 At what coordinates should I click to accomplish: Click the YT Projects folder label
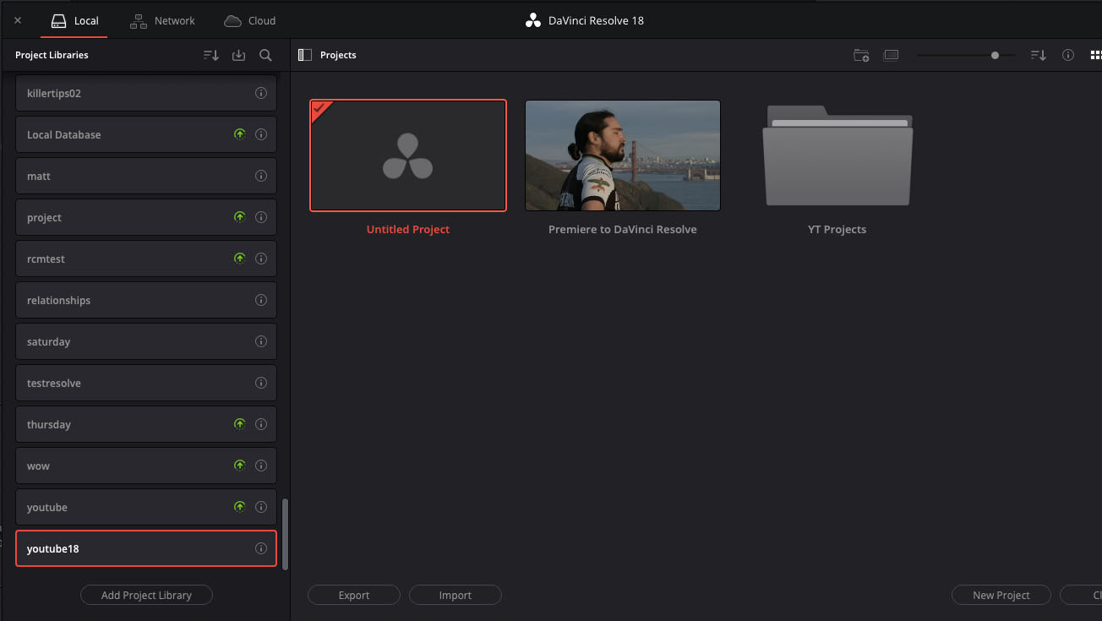pos(837,229)
